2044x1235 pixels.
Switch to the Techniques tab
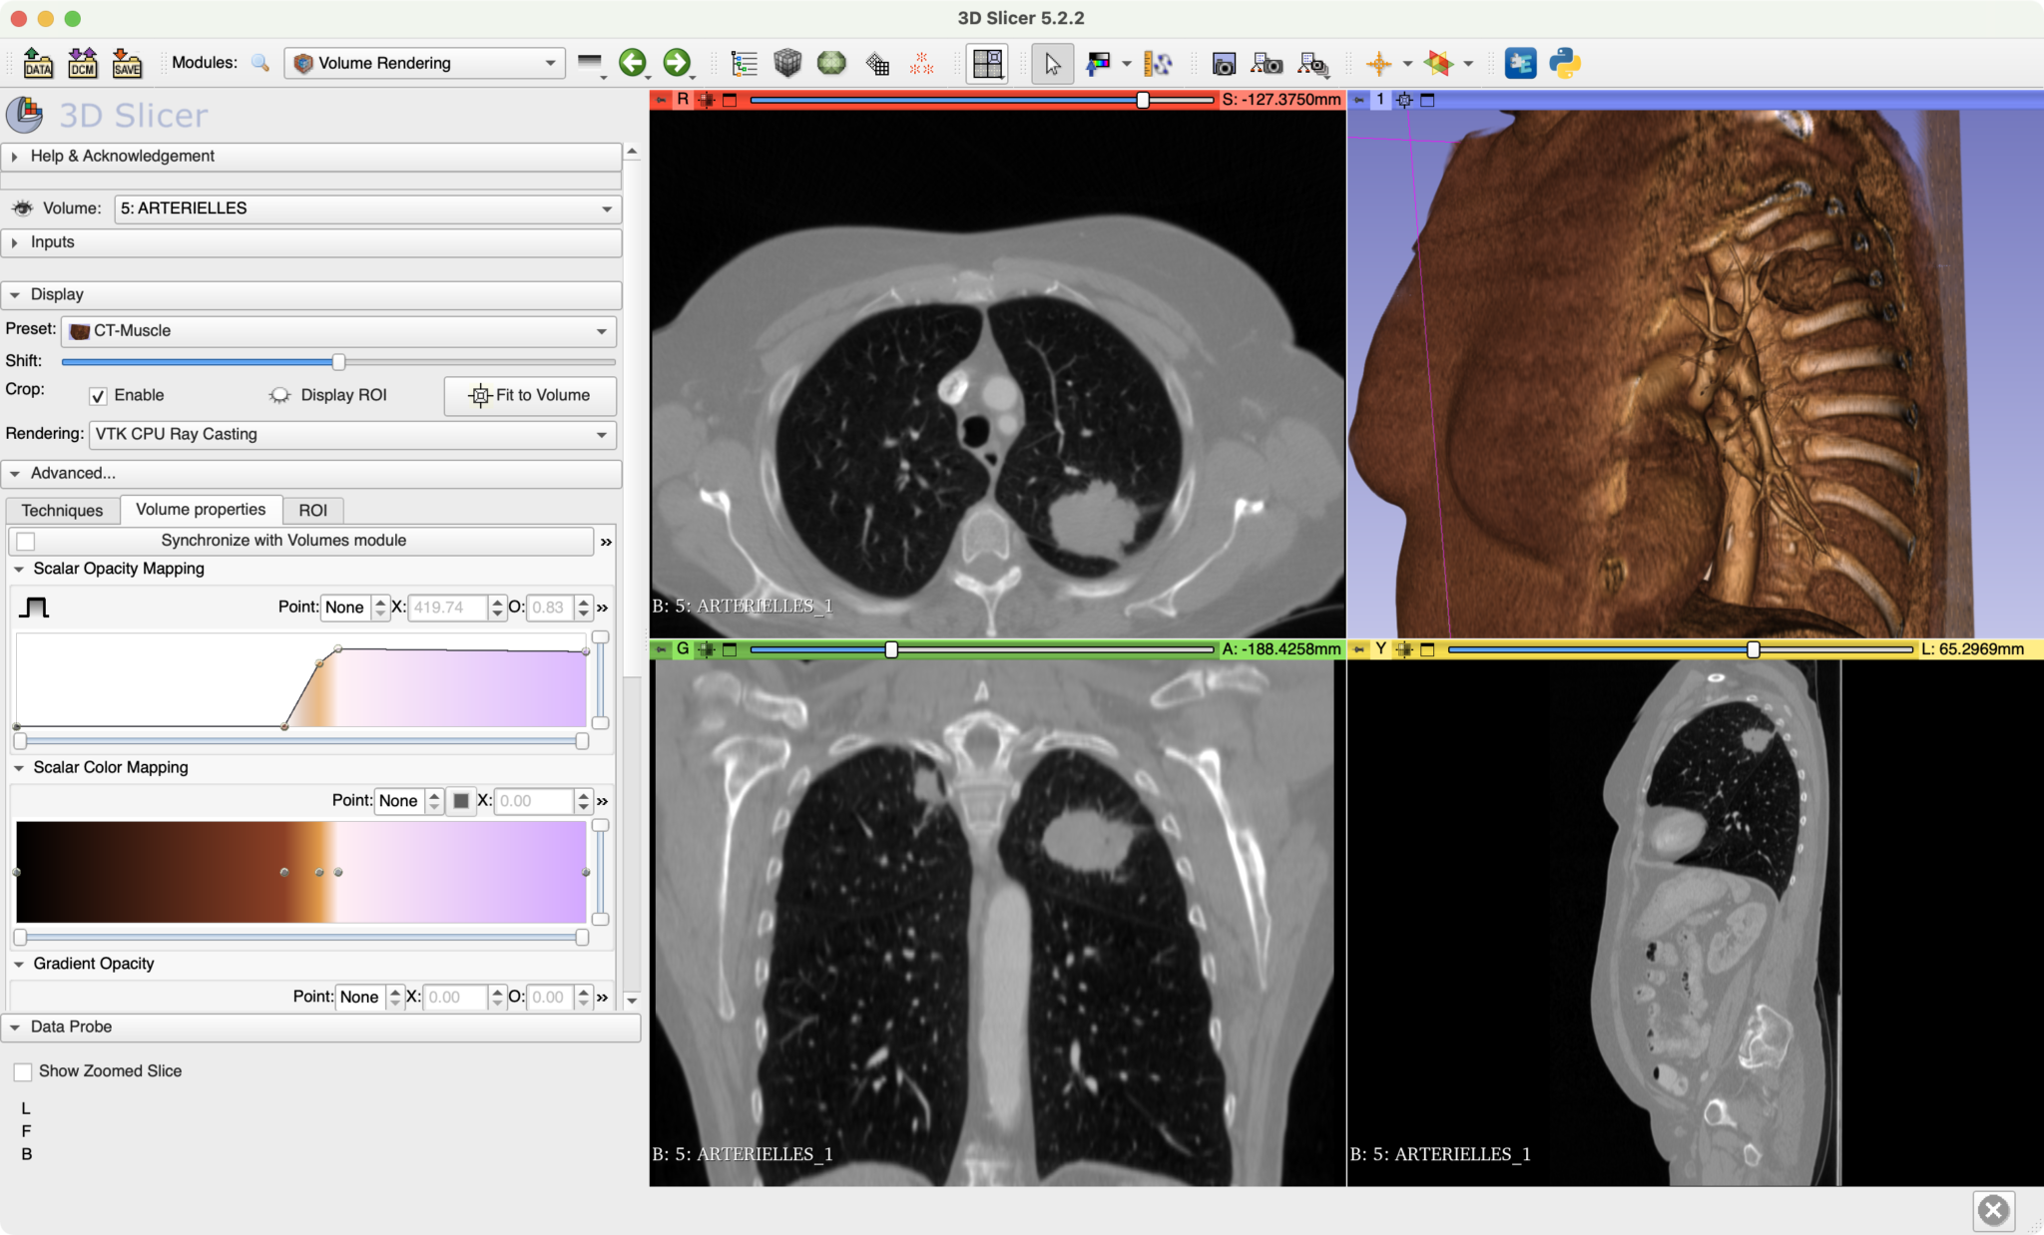pos(62,511)
